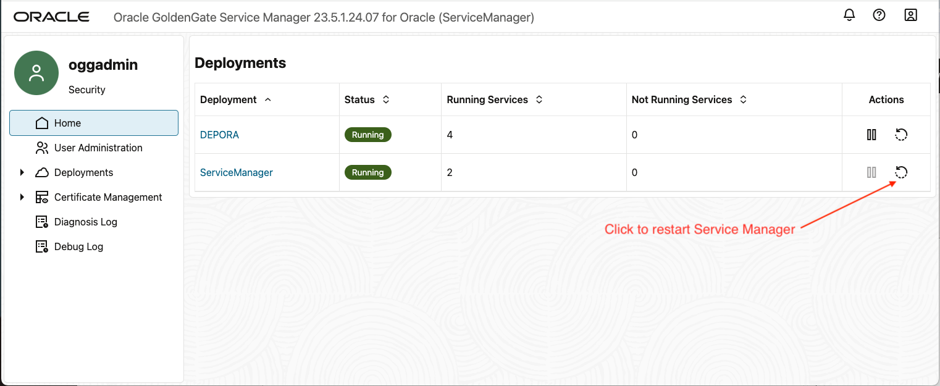Pause the DEPORA deployment
The width and height of the screenshot is (940, 386).
tap(871, 134)
